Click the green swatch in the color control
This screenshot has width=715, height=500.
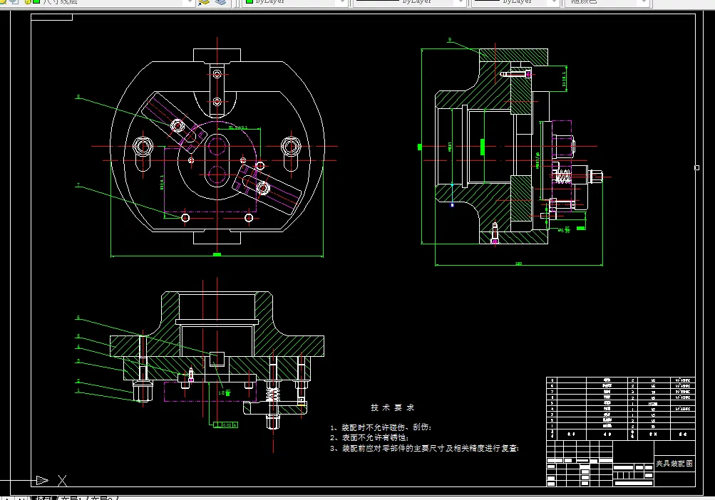(250, 2)
